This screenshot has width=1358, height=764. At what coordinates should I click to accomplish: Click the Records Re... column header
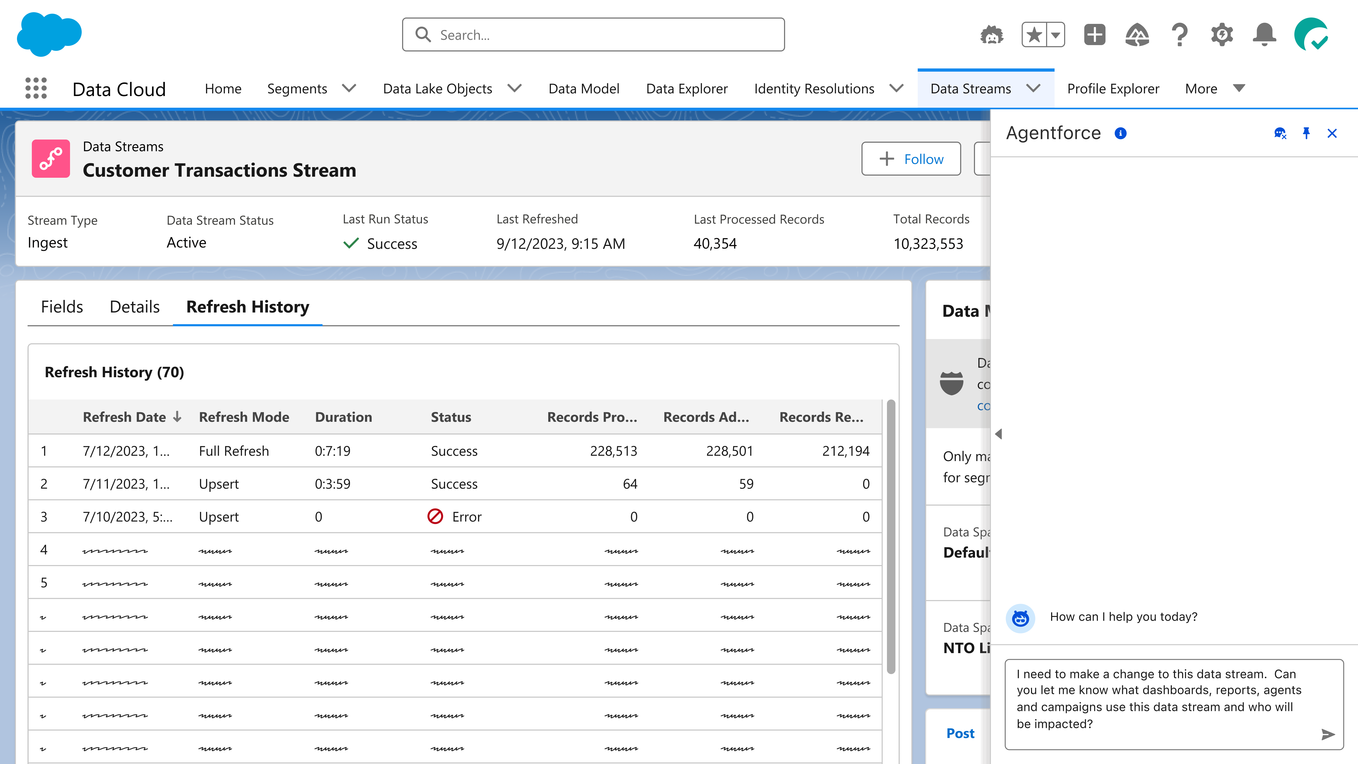(x=821, y=417)
